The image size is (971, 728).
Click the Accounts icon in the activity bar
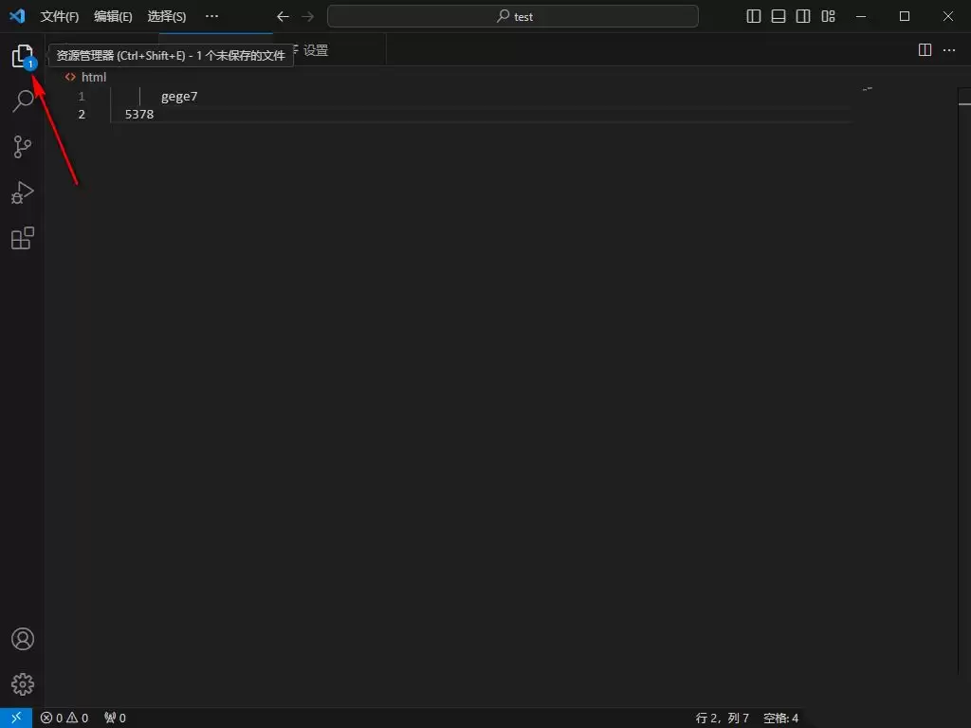tap(23, 639)
